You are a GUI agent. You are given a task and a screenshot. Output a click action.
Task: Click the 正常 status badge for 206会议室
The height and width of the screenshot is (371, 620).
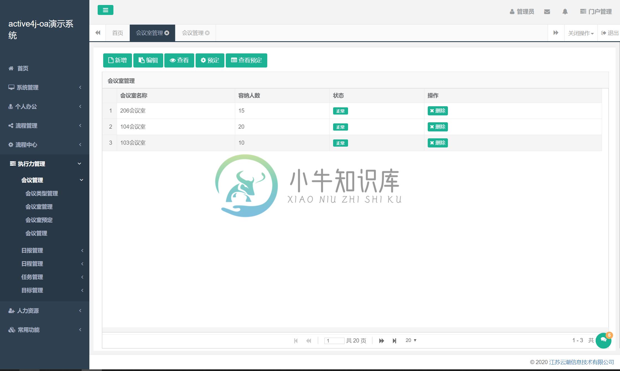pos(340,111)
